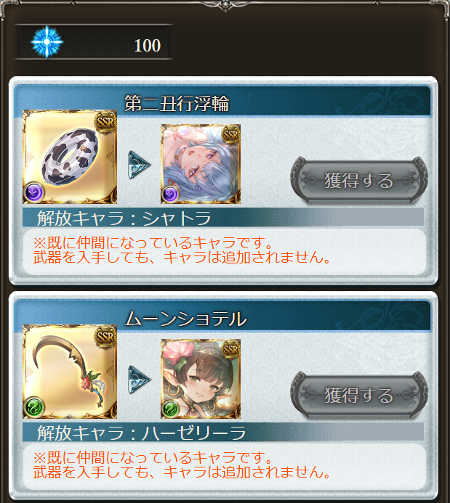Click the arrow between sickle and ハーゼリーラ

[x=139, y=380]
